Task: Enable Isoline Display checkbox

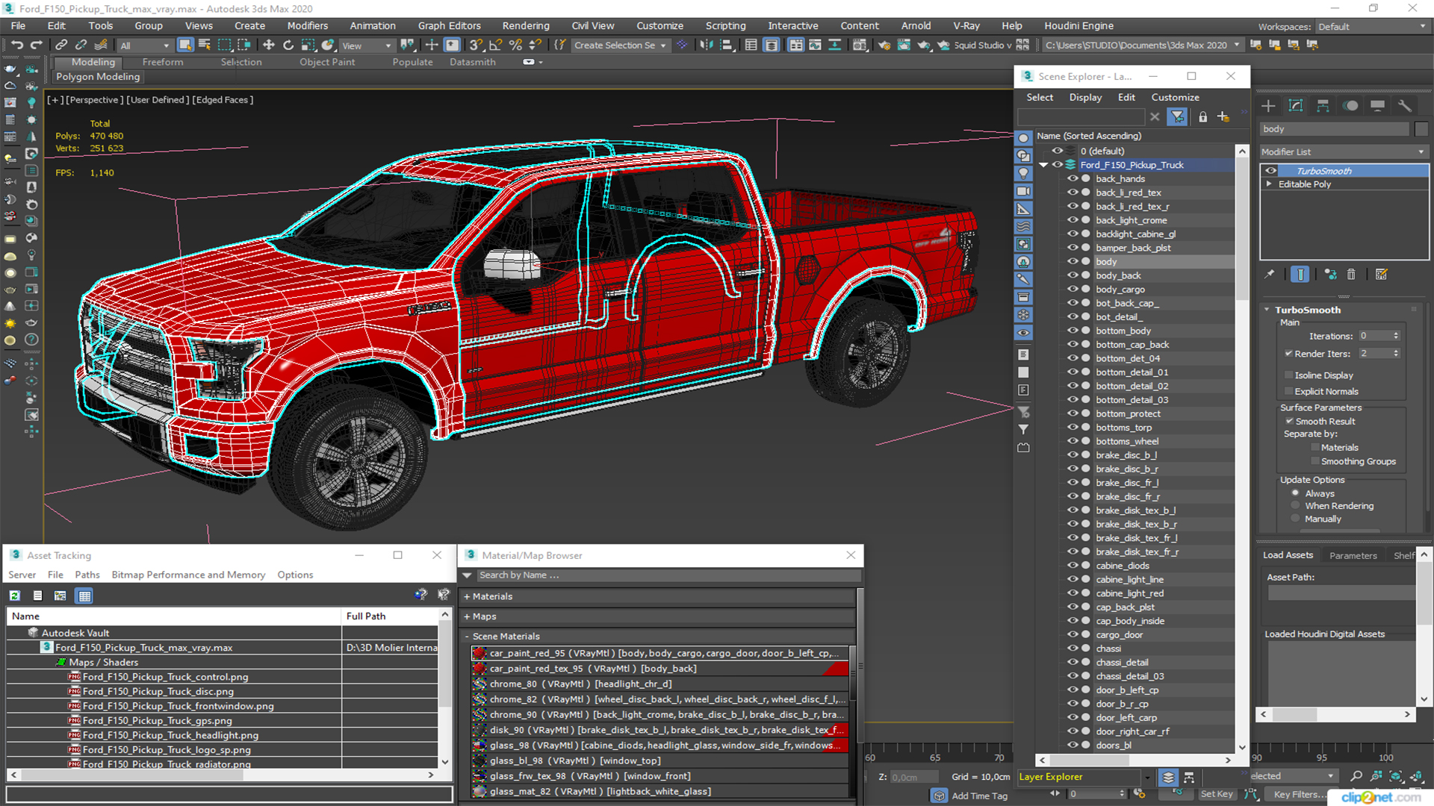Action: tap(1288, 375)
